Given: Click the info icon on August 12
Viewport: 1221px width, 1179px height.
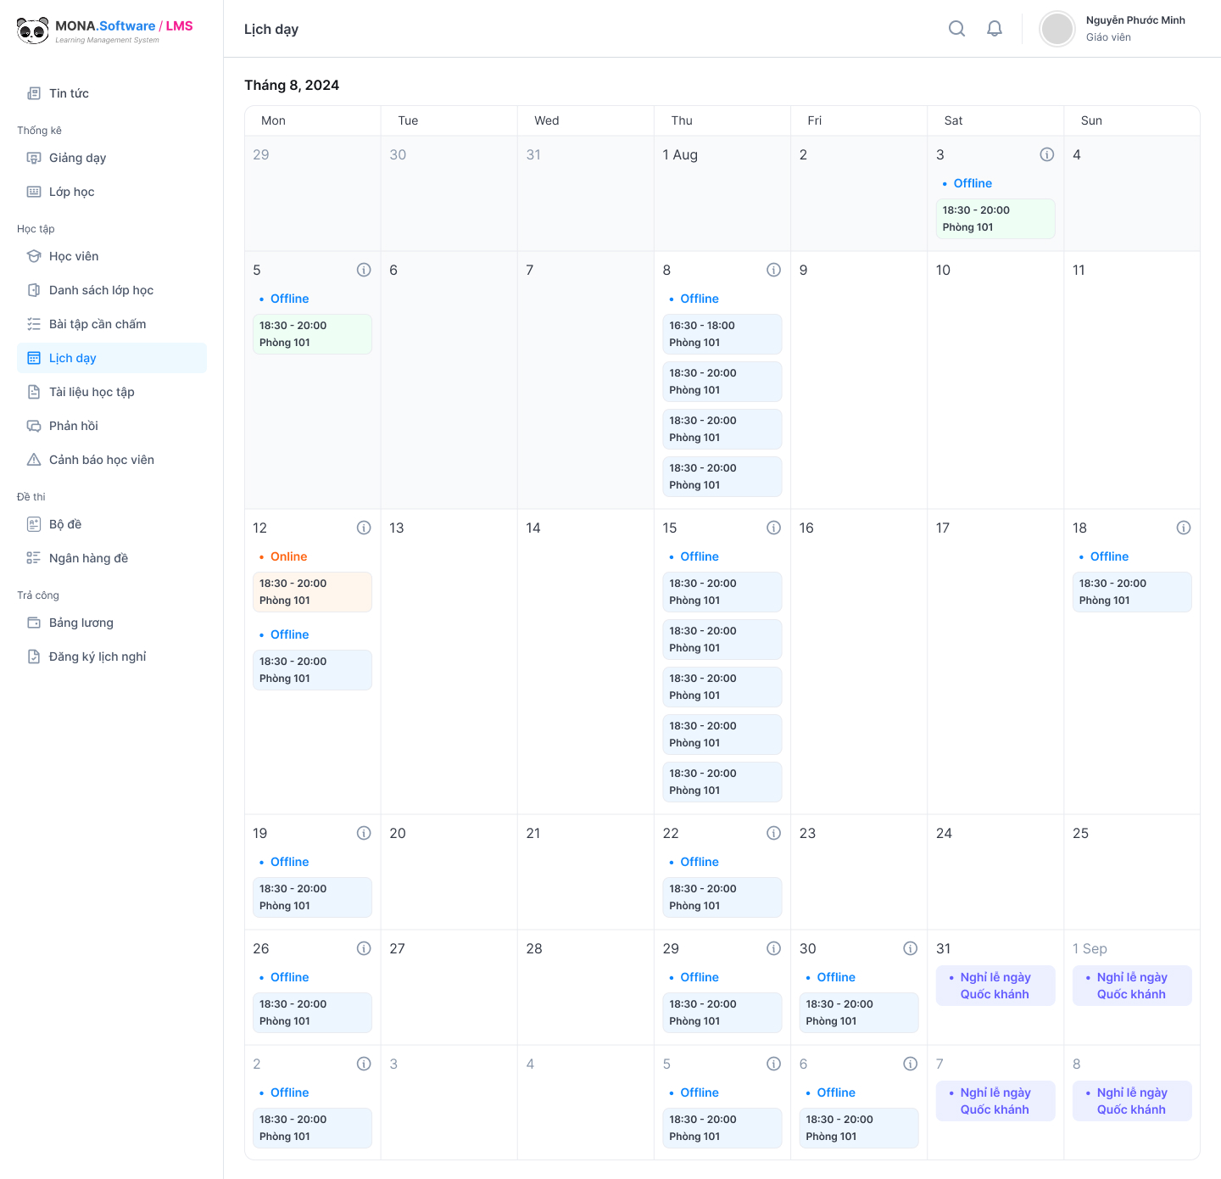Looking at the screenshot, I should tap(364, 528).
